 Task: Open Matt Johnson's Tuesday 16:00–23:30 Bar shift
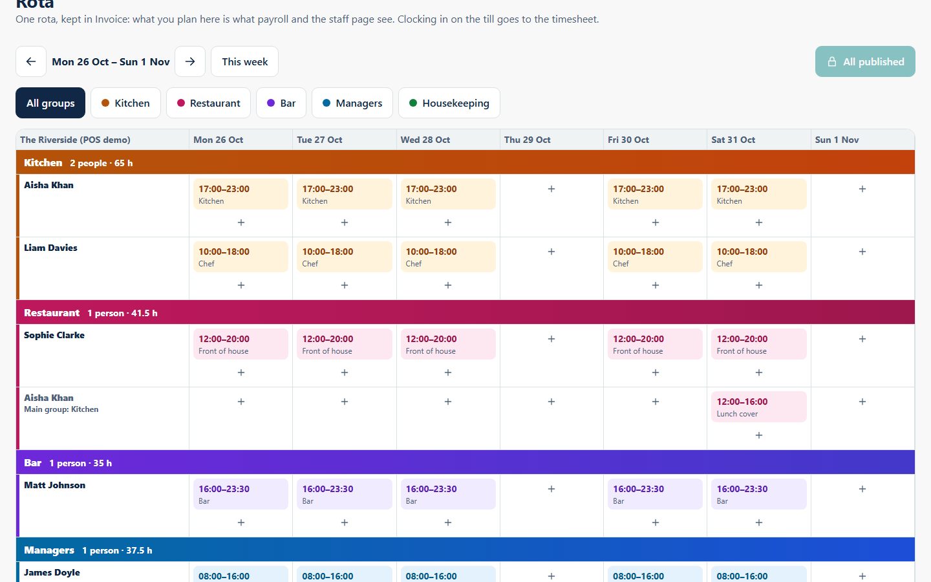pyautogui.click(x=345, y=494)
